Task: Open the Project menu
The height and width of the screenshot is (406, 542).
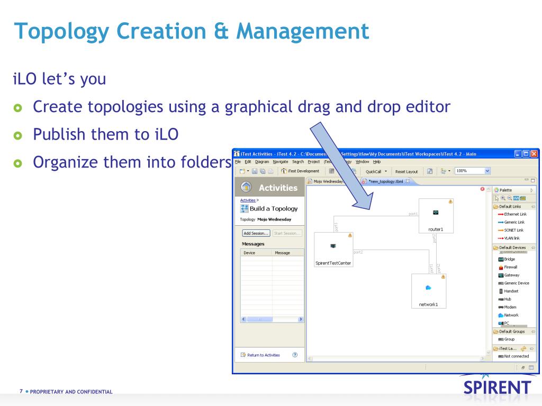Action: pyautogui.click(x=314, y=162)
